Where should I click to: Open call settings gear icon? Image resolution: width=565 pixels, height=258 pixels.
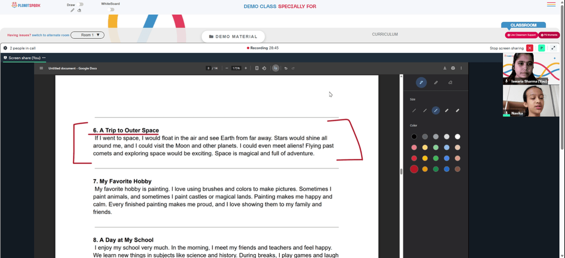click(6, 48)
